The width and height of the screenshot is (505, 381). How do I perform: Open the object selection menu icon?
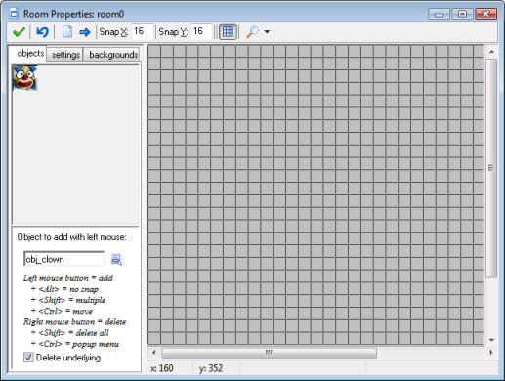116,260
